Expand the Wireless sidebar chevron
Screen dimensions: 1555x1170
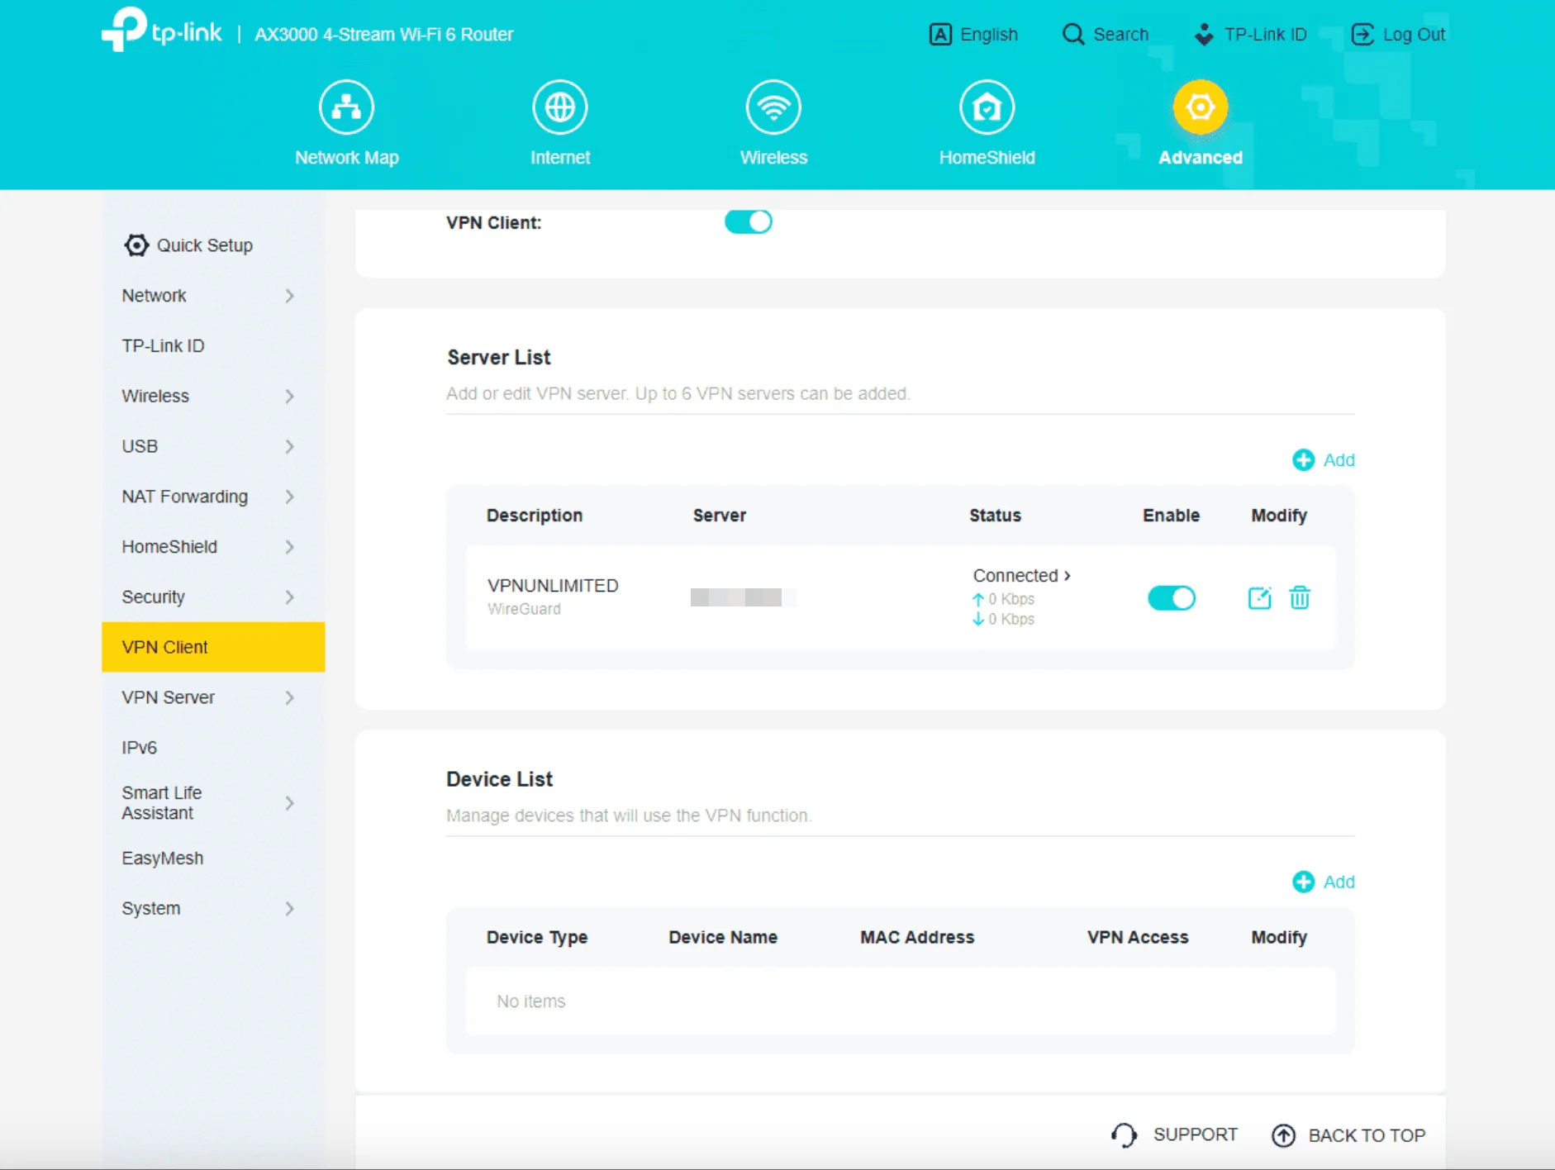[289, 396]
